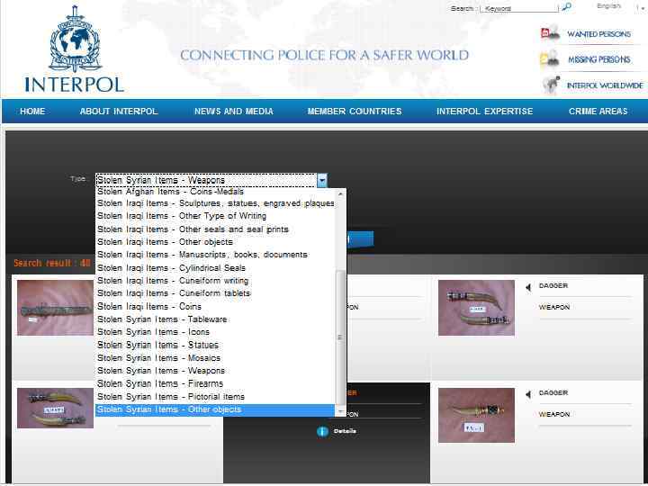Choose Stolen Iraqi Items - Other seals and seal prints

pos(215,229)
